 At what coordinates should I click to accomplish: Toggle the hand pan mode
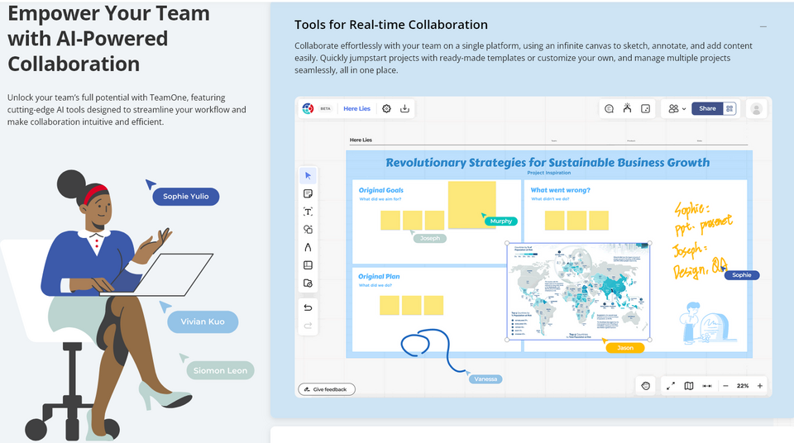(646, 386)
